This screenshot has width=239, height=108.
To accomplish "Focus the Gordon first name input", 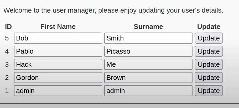I will (58, 78).
